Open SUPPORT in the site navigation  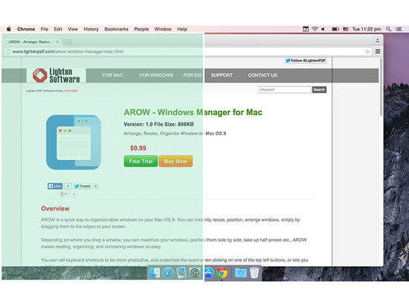coord(222,75)
